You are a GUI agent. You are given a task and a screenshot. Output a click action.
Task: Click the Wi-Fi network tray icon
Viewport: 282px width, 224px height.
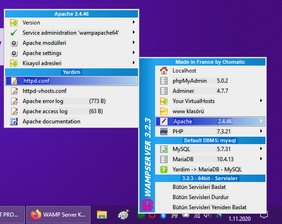coord(197,216)
